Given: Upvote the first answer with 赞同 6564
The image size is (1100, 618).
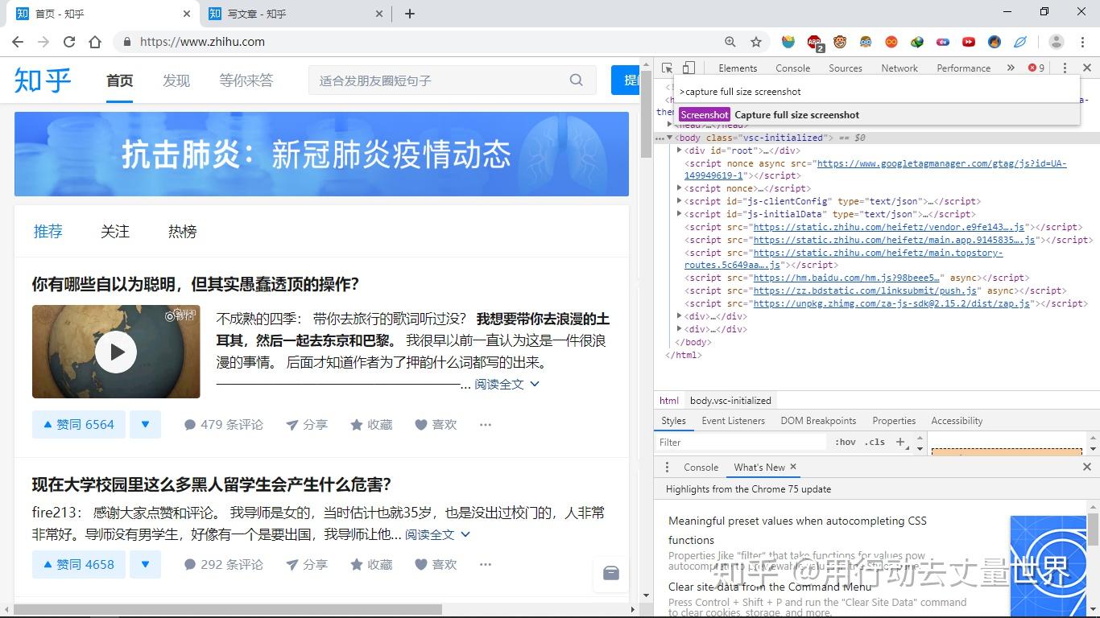Looking at the screenshot, I should [x=79, y=424].
